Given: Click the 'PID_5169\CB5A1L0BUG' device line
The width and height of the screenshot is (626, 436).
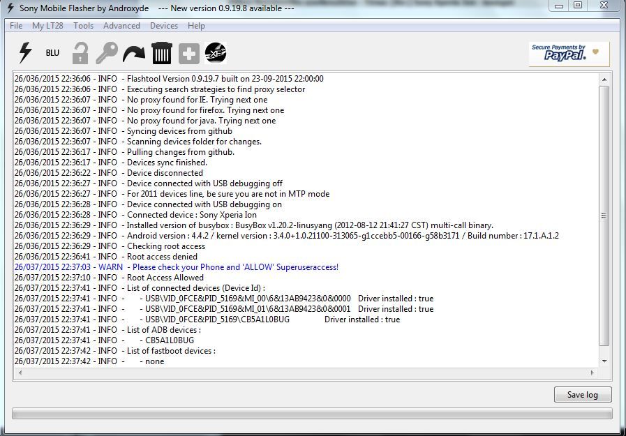Looking at the screenshot, I should coord(207,320).
